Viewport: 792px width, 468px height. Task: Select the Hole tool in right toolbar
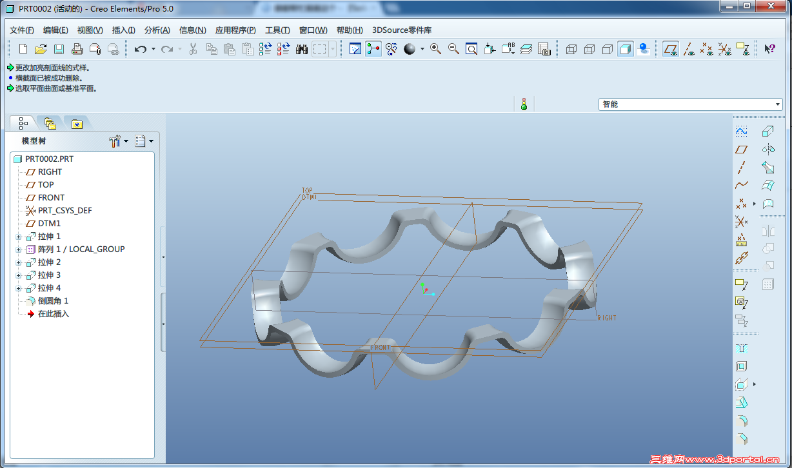point(742,348)
